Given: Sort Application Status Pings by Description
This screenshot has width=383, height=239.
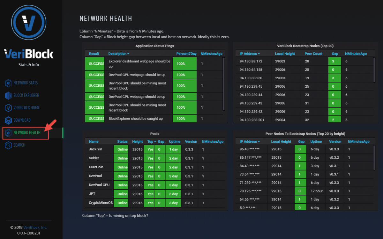Looking at the screenshot, I should coord(119,54).
